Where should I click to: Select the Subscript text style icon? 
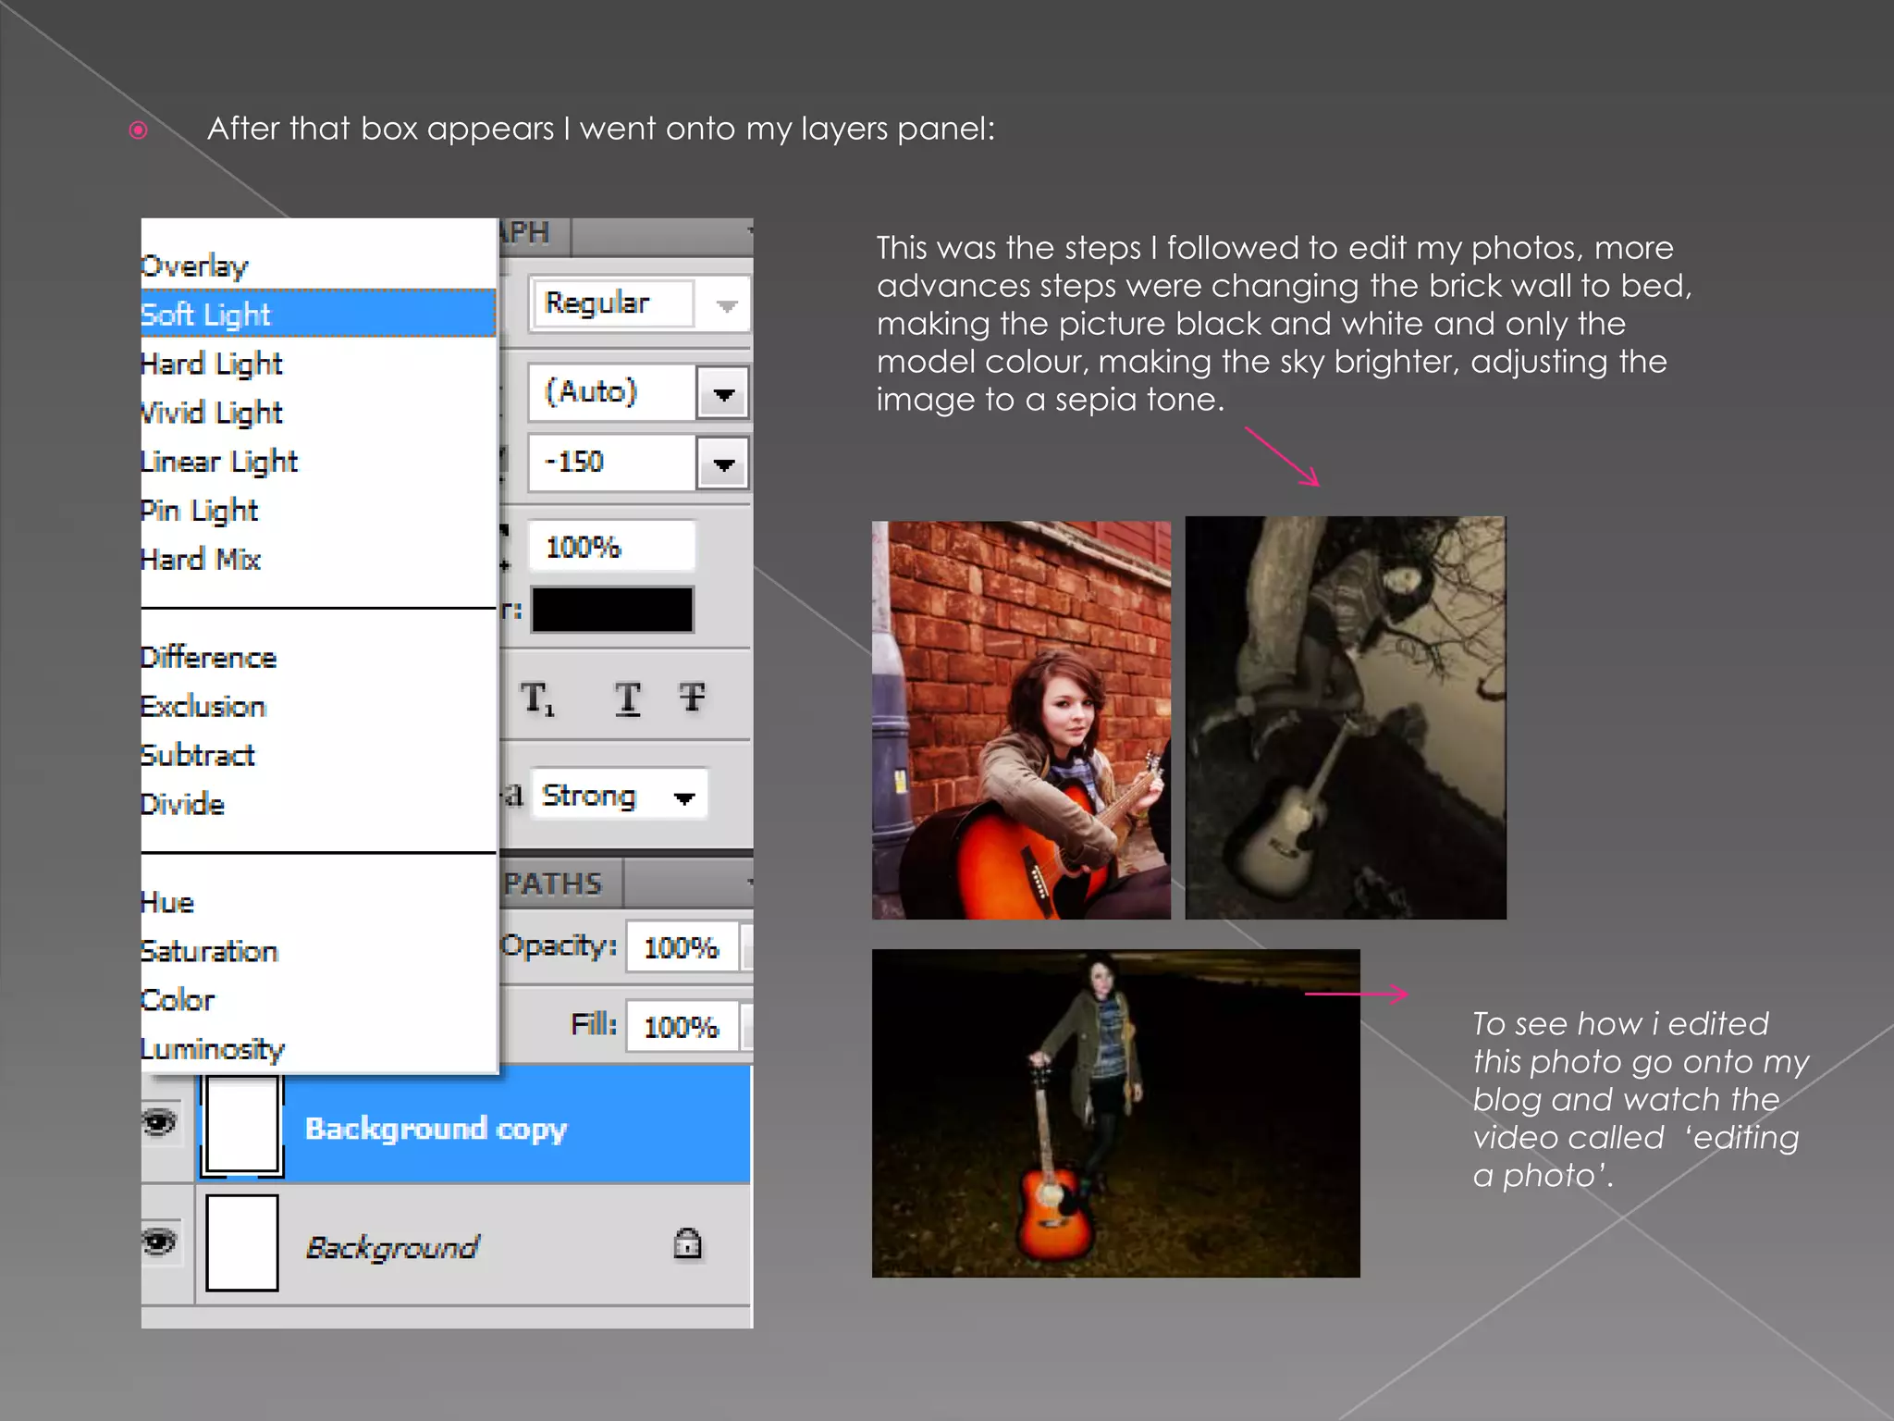click(537, 698)
